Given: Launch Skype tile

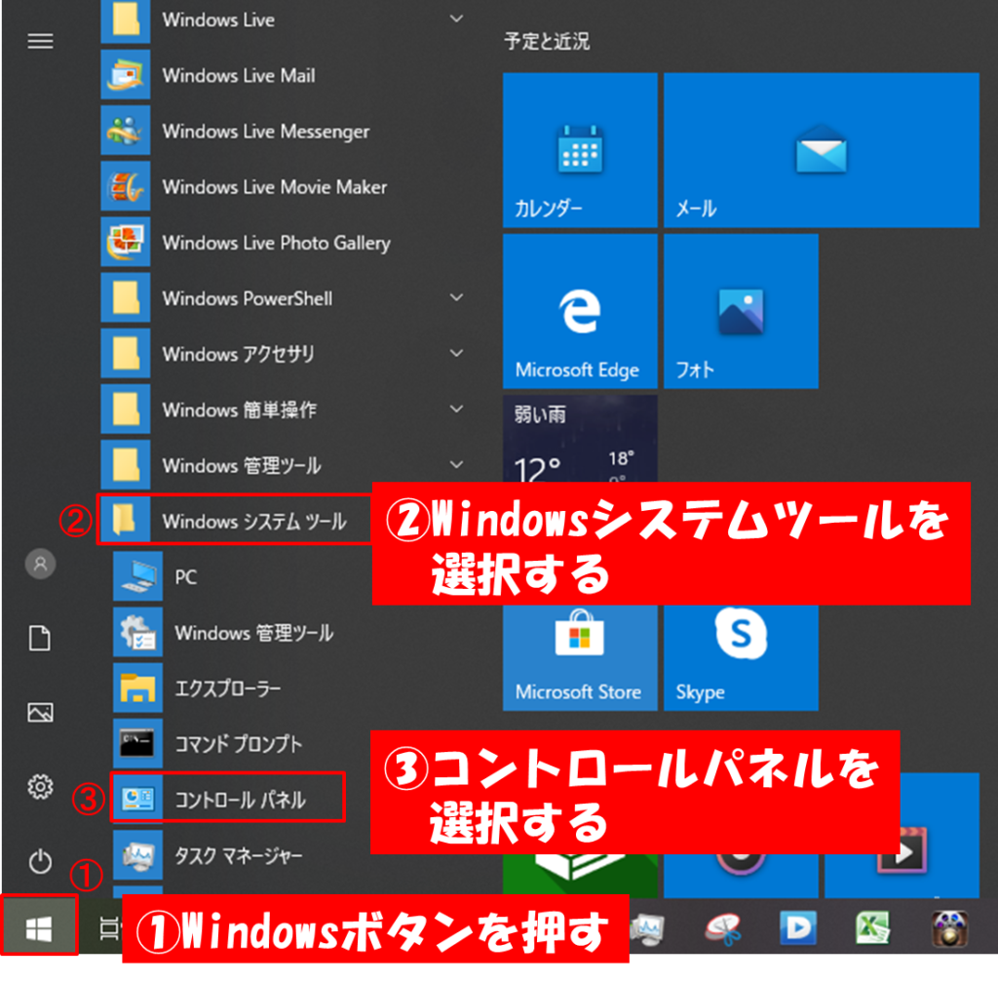Looking at the screenshot, I should click(741, 657).
